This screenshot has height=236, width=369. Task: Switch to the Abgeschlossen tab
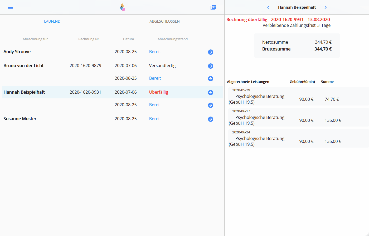(x=164, y=21)
